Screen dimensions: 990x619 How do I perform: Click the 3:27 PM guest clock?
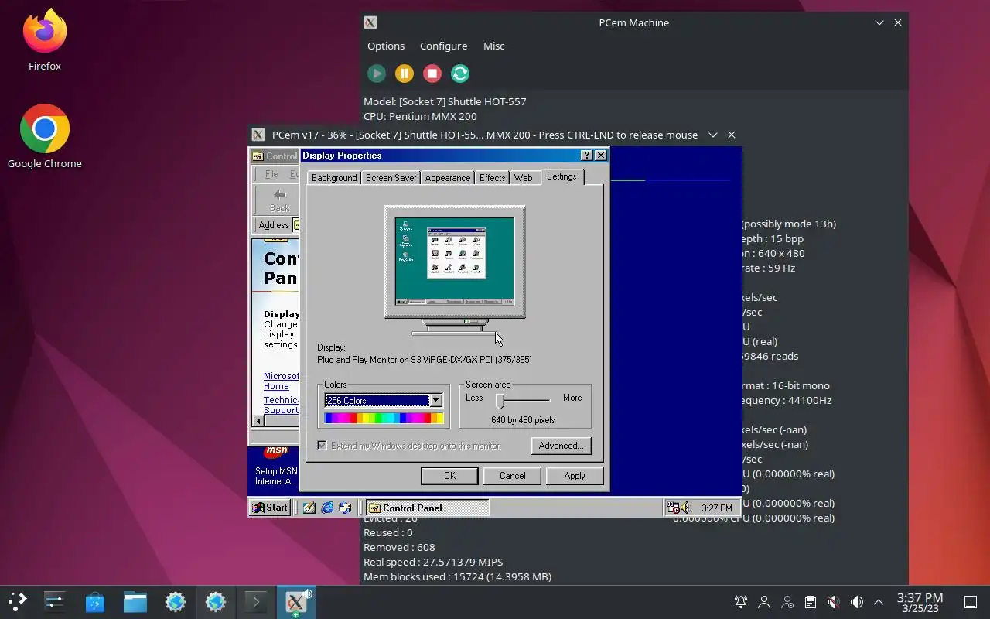coord(716,508)
